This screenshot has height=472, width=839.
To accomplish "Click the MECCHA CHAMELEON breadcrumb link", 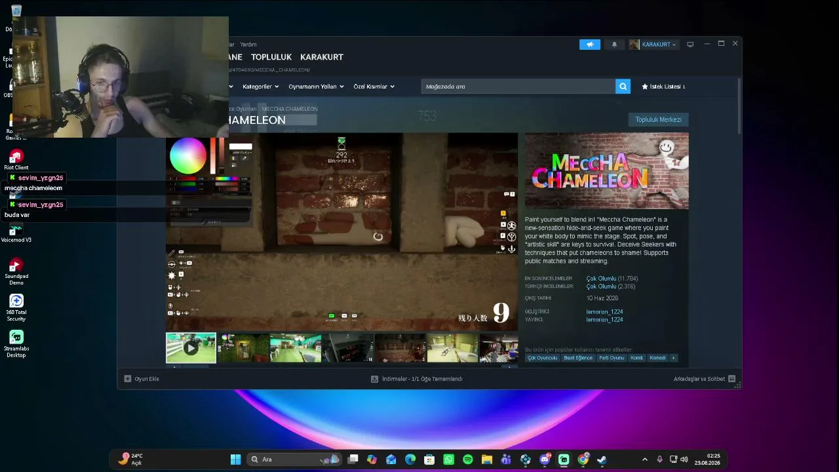I will click(x=290, y=109).
